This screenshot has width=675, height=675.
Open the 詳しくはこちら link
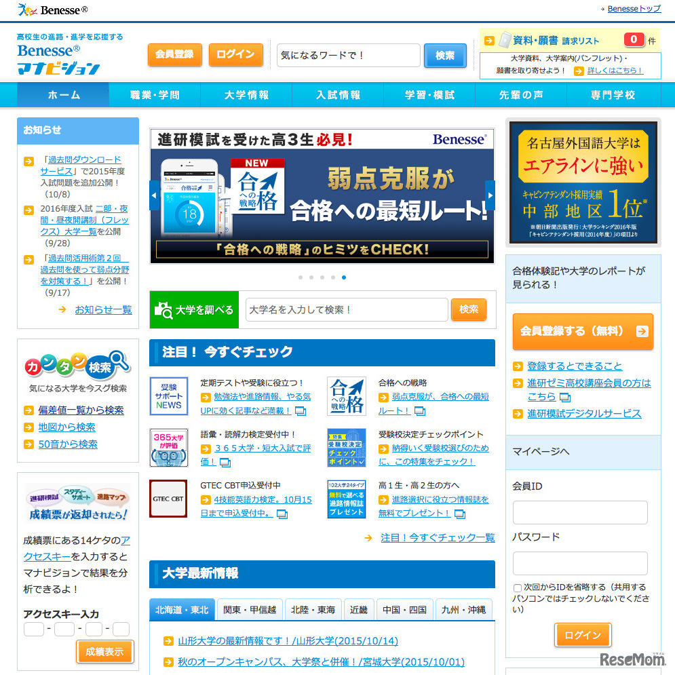pos(615,71)
